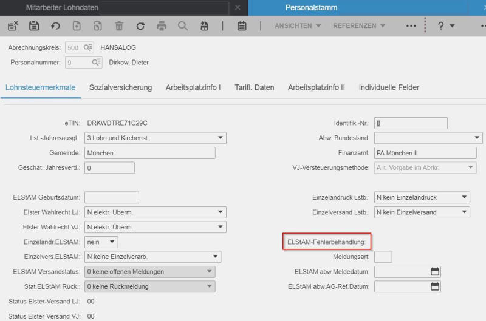Open the Personalnummer lookup search icon
The height and width of the screenshot is (321, 486).
tap(97, 63)
